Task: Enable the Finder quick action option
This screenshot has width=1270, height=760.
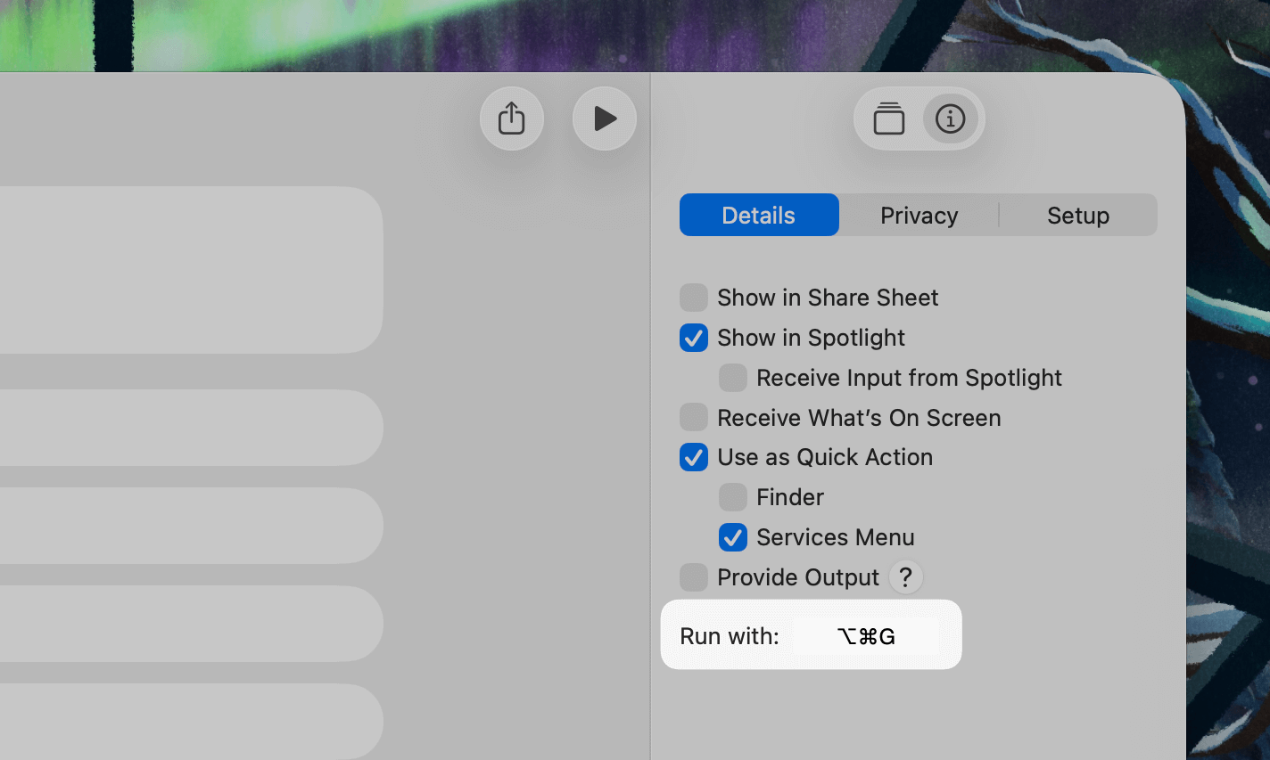Action: click(732, 497)
